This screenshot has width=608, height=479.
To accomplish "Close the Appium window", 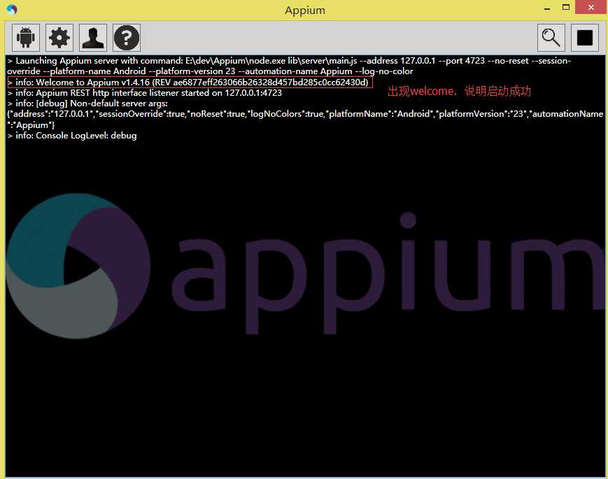I will pyautogui.click(x=591, y=8).
